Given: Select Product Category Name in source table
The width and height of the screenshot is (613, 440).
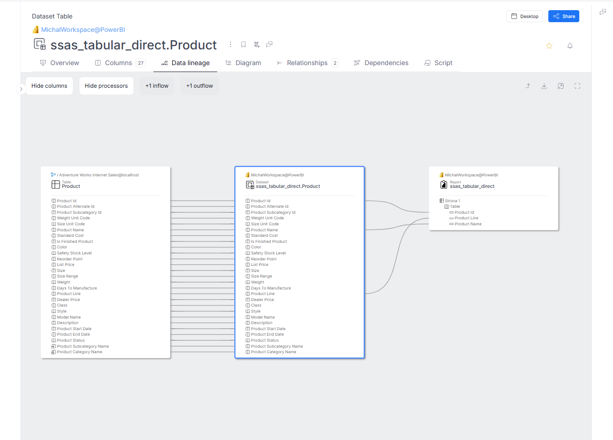Looking at the screenshot, I should pos(79,352).
